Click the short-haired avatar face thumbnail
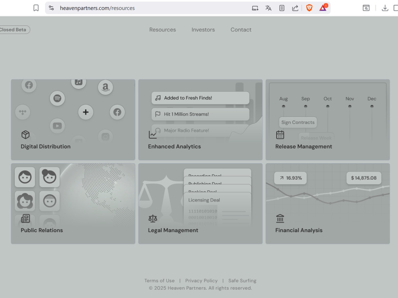The image size is (398, 298). point(25,177)
